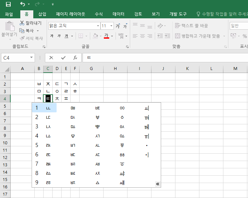Image resolution: width=248 pixels, height=198 pixels.
Task: Switch to the 보기 tab
Action: 156,14
